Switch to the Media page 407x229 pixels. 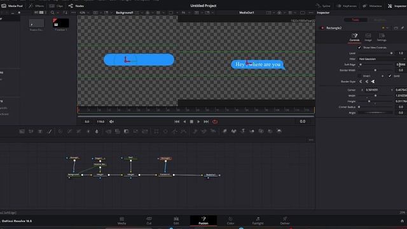tap(121, 221)
